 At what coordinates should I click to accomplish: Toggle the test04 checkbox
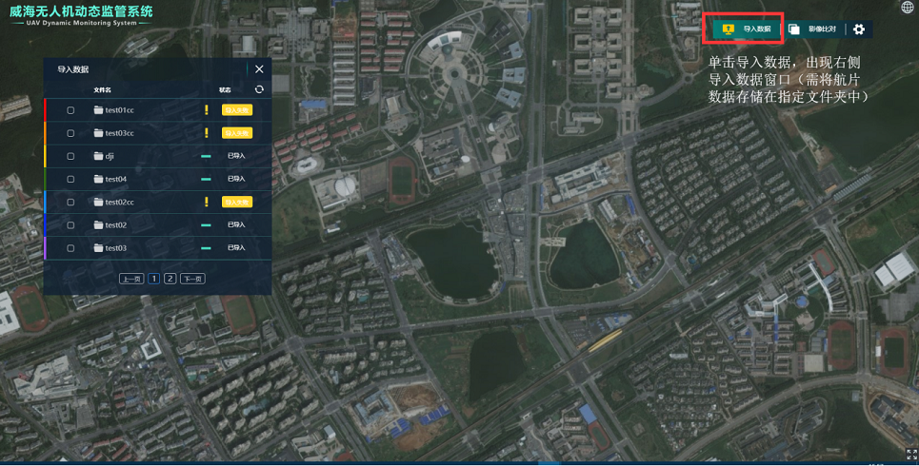tap(70, 179)
